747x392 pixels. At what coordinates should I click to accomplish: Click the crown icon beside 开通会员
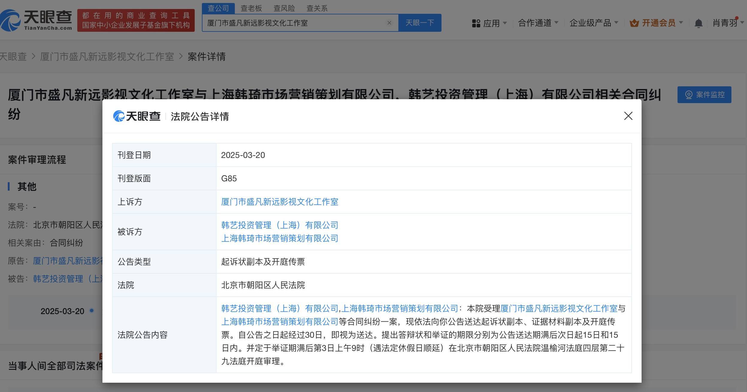[x=634, y=23]
